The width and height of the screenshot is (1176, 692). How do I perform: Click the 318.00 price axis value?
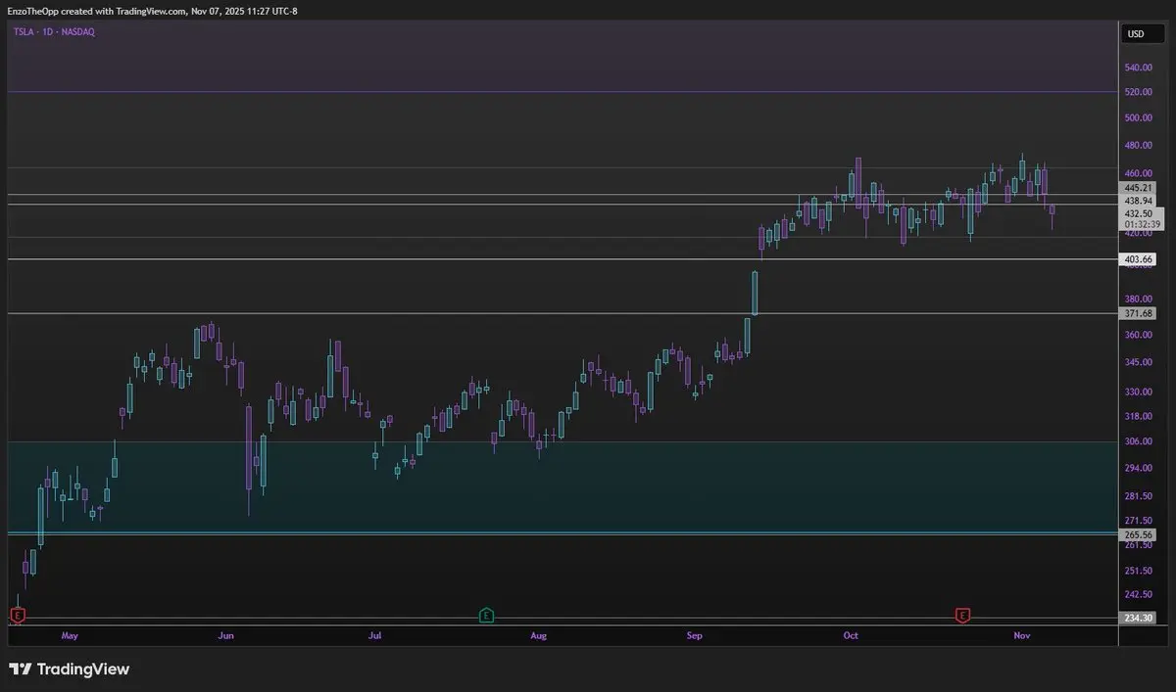(1138, 416)
